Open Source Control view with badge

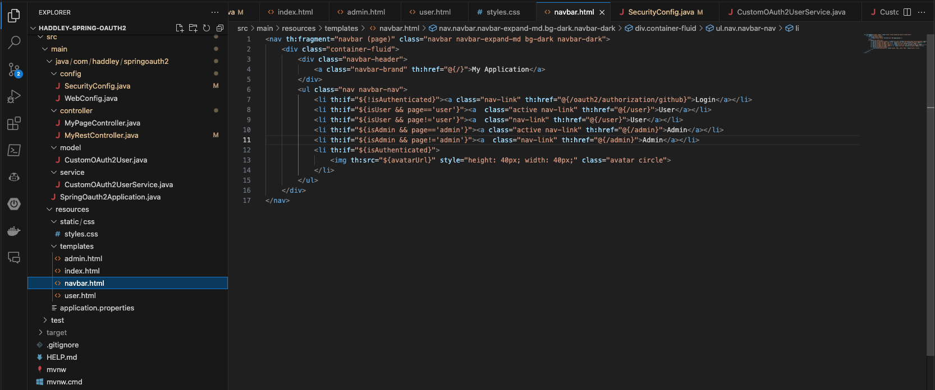pos(14,69)
